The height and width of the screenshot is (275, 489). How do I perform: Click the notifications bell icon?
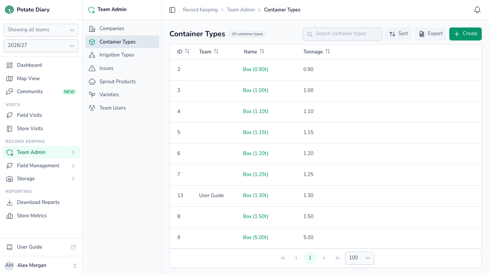coord(477,10)
